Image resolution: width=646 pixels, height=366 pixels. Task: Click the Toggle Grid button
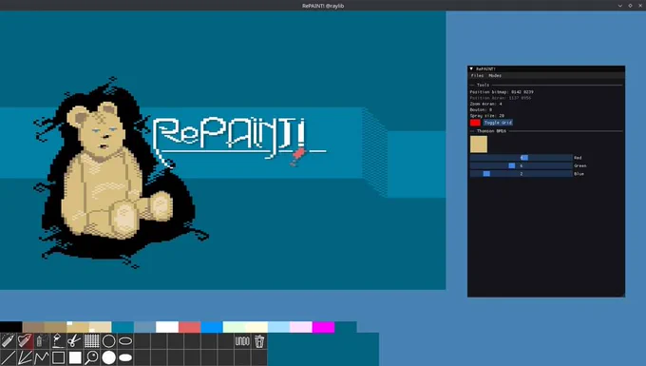[498, 123]
